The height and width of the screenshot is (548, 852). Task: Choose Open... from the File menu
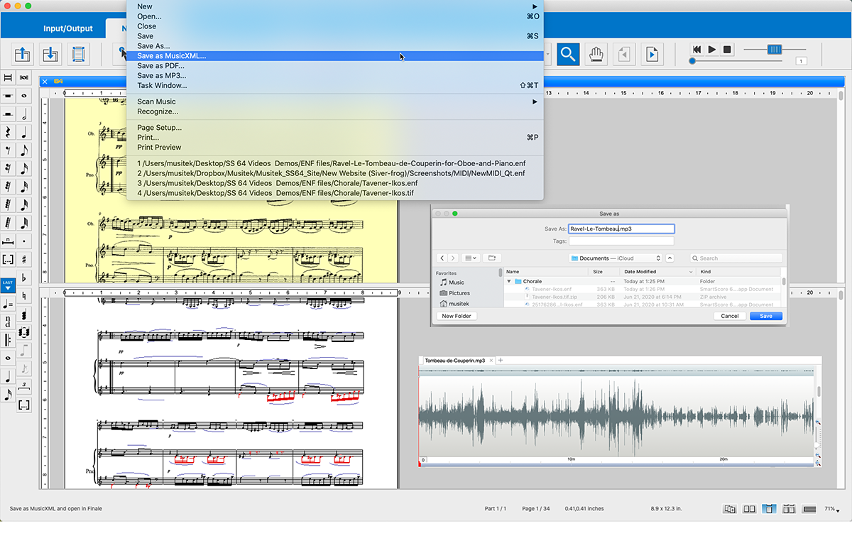coord(334,16)
